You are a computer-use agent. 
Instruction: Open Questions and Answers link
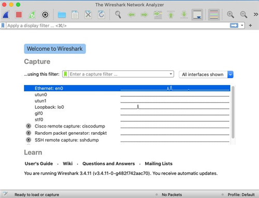point(109,164)
